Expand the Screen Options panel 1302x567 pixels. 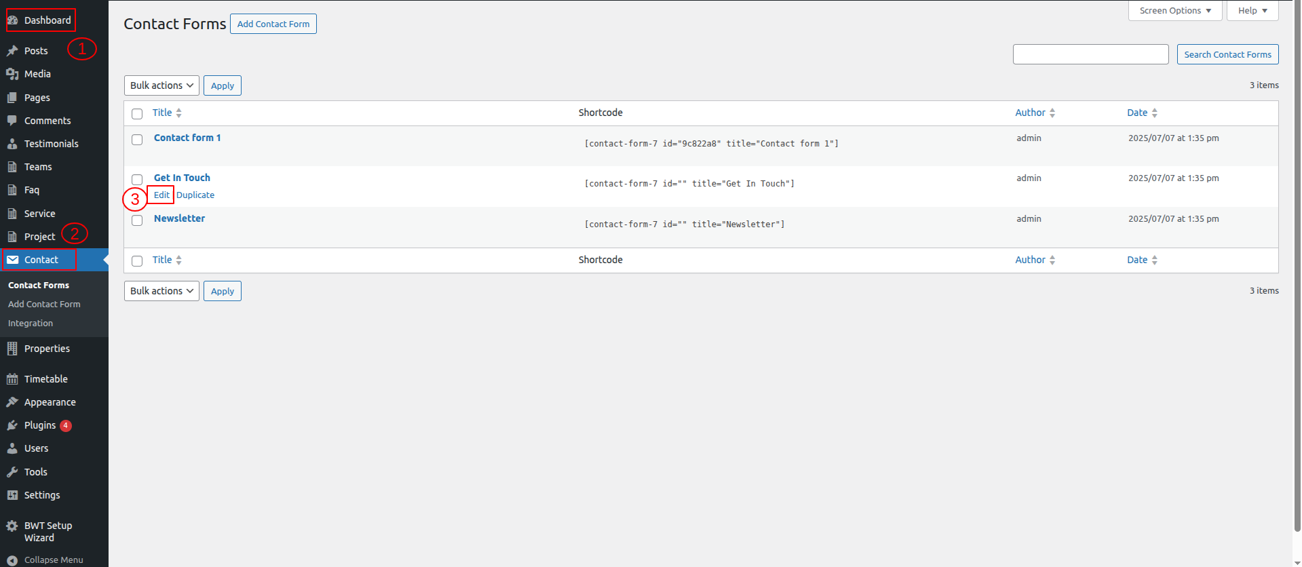(1174, 11)
